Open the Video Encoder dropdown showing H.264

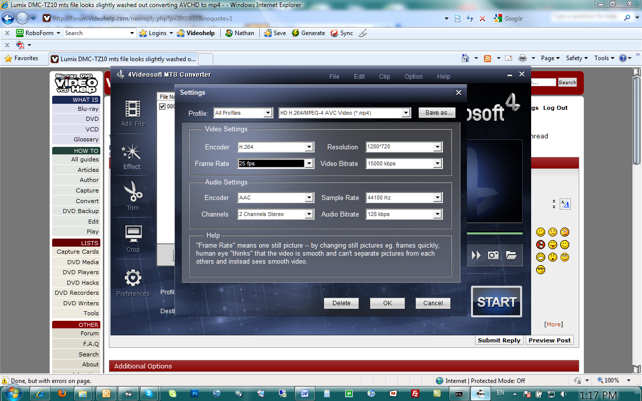tap(276, 147)
